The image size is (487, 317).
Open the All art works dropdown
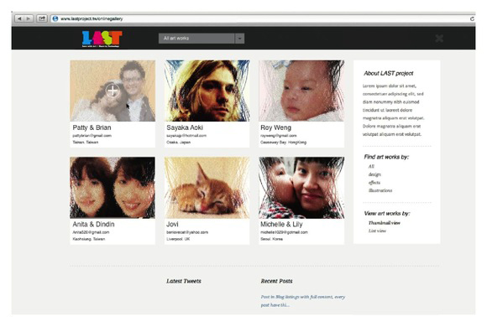coord(202,39)
